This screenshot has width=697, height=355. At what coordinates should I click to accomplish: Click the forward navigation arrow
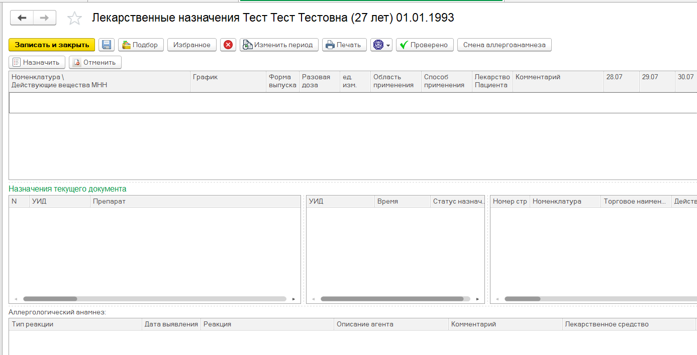(x=45, y=18)
